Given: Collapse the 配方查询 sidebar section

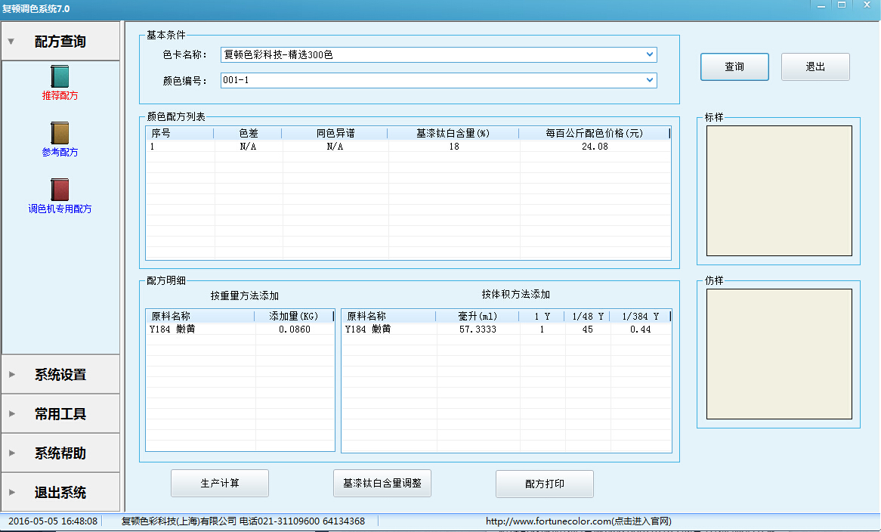Looking at the screenshot, I should (x=60, y=42).
